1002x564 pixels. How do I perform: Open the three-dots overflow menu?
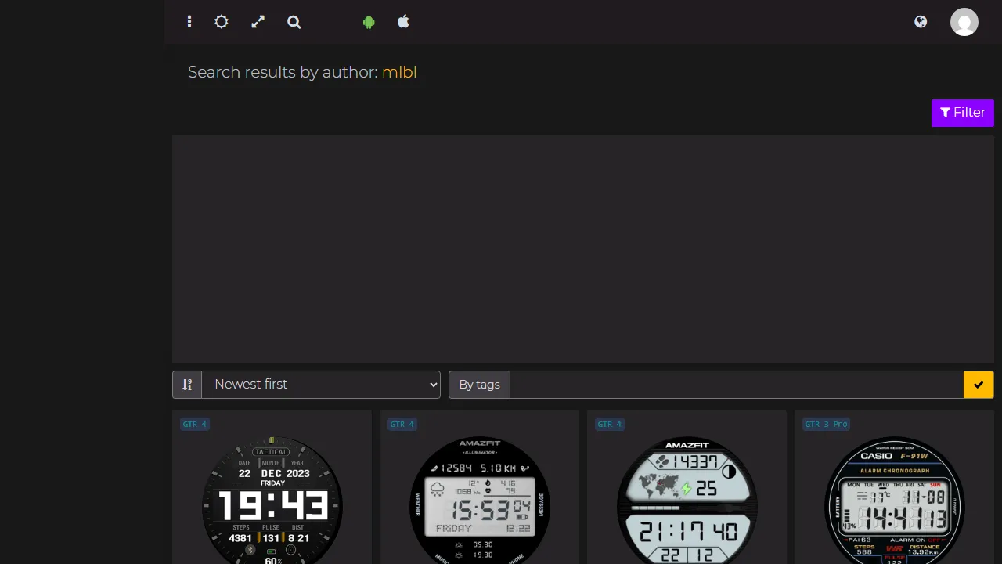(x=189, y=22)
